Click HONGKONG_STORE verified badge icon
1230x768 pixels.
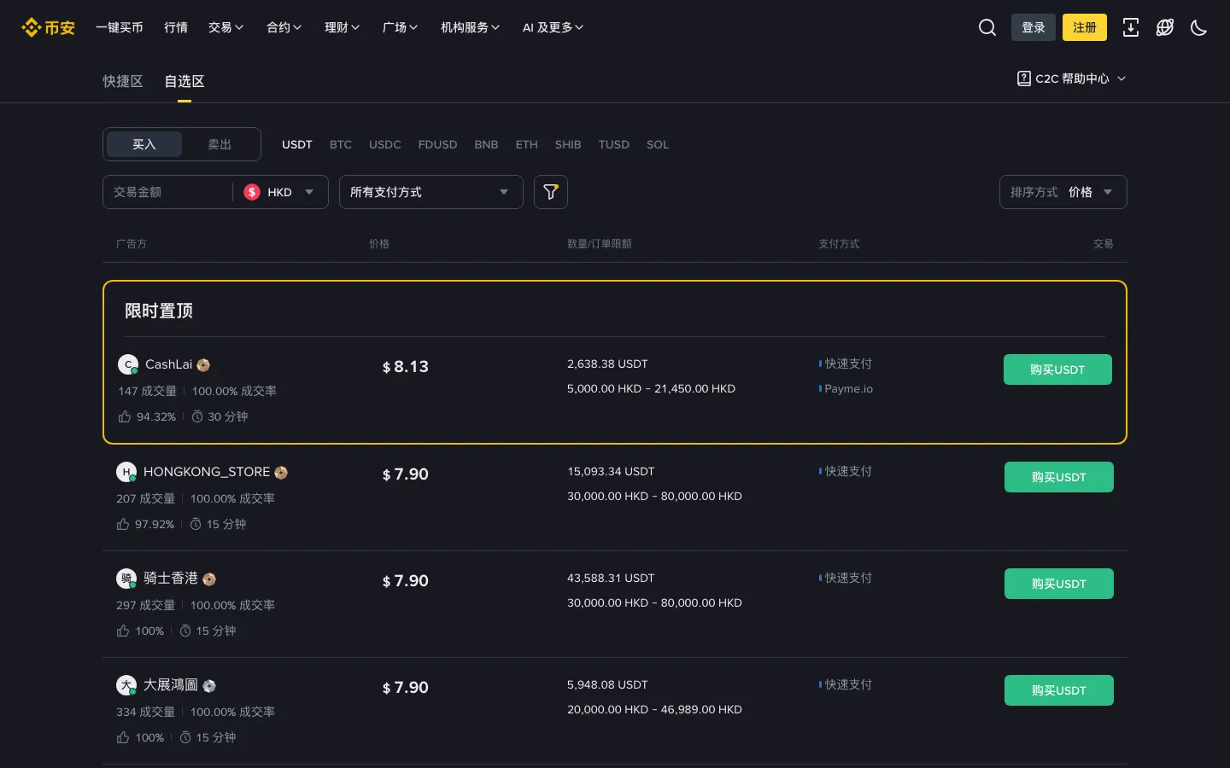(281, 473)
